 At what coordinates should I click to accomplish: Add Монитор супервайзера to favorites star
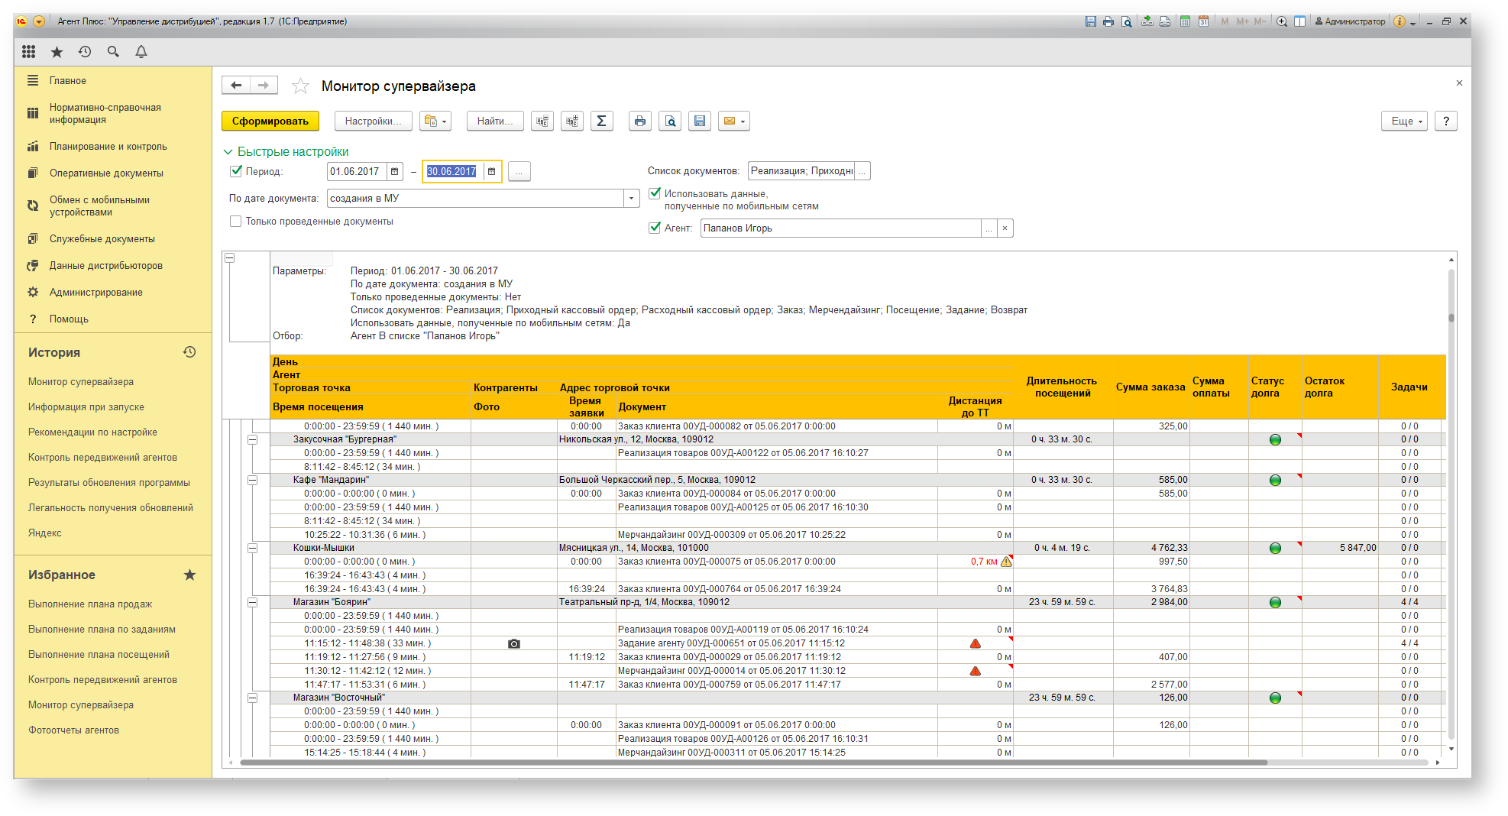click(x=300, y=86)
